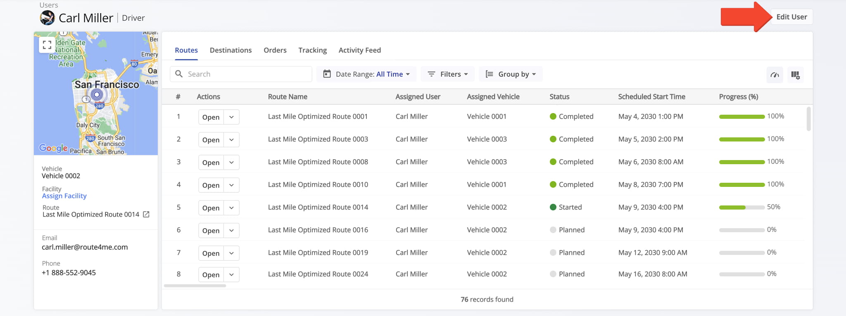Image resolution: width=846 pixels, height=316 pixels.
Task: Switch to the Destinations tab
Action: [x=231, y=50]
